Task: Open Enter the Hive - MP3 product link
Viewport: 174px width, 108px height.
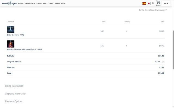Action: coord(15,35)
